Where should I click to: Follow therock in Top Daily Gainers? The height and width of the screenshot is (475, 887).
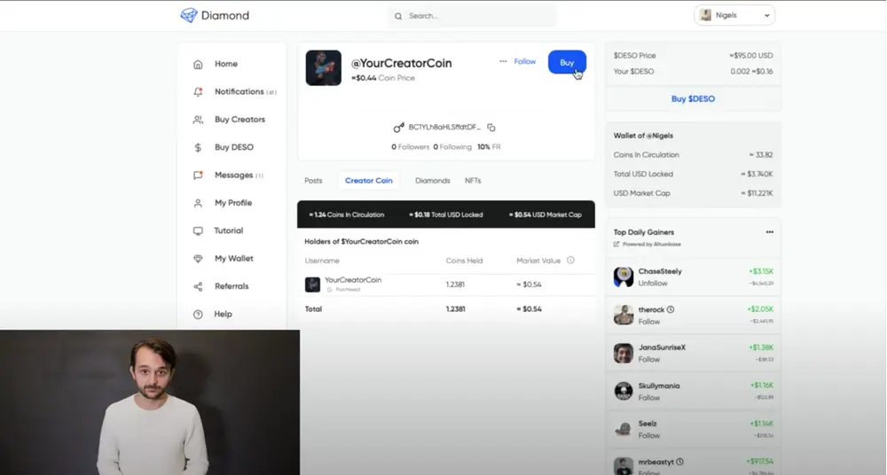(649, 321)
